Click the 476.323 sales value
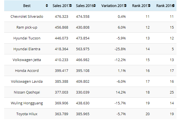This screenshot has width=179, height=121. [x=61, y=17]
